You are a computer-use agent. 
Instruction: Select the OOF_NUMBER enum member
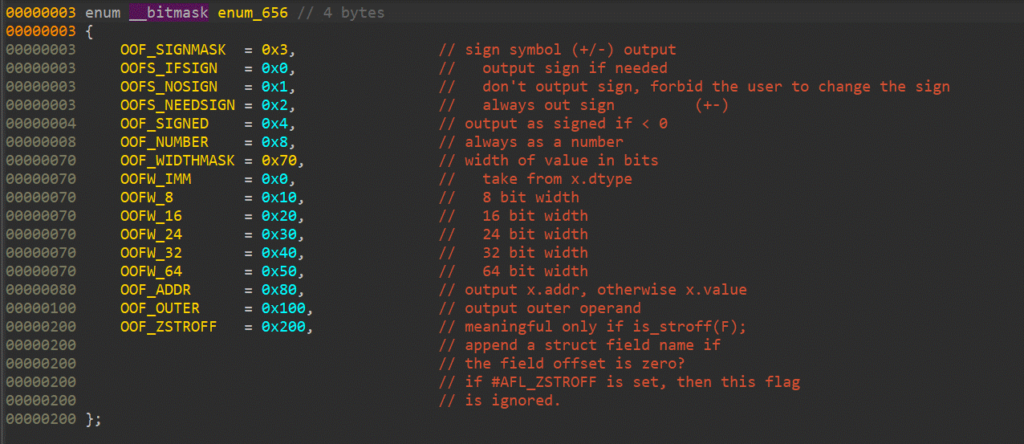165,142
